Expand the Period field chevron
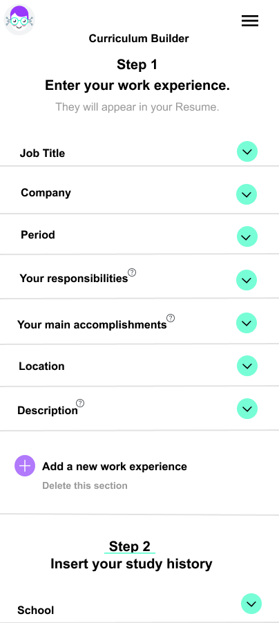The width and height of the screenshot is (279, 623). click(x=247, y=236)
